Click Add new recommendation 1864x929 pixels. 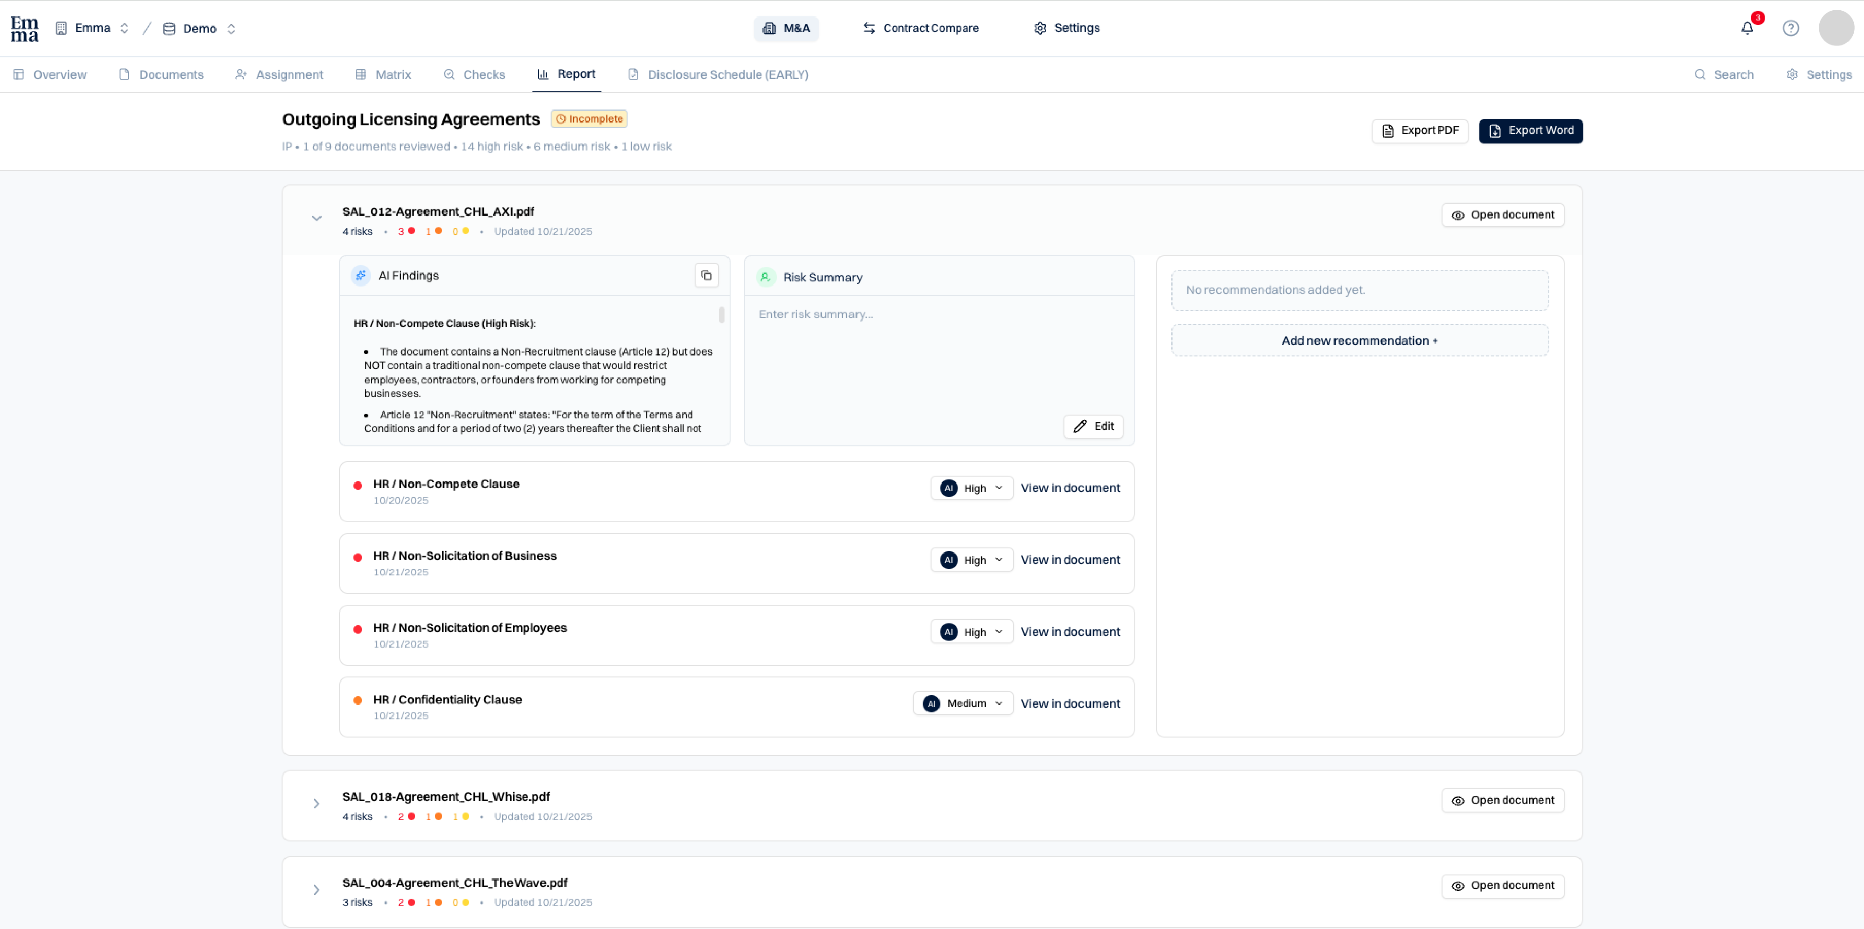pos(1359,341)
